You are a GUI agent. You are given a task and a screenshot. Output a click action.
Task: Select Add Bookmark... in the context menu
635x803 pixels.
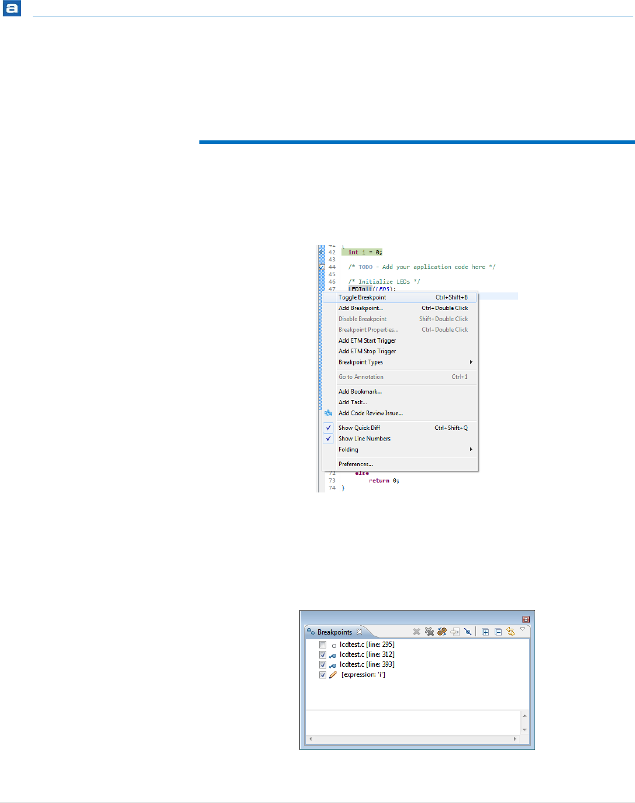400,392
